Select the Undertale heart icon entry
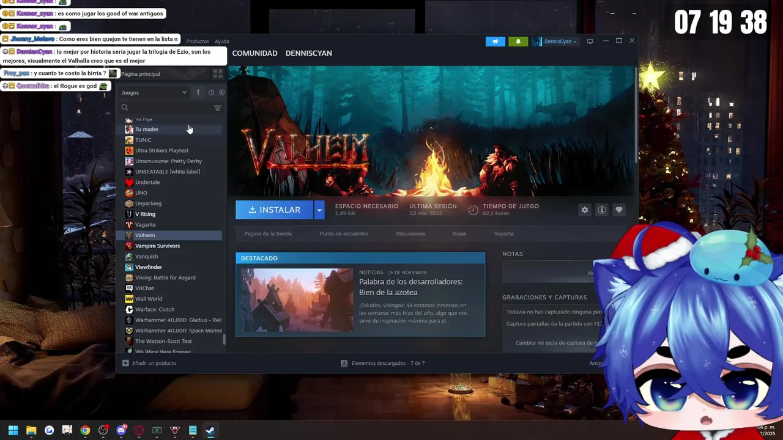This screenshot has height=440, width=783. tap(129, 182)
